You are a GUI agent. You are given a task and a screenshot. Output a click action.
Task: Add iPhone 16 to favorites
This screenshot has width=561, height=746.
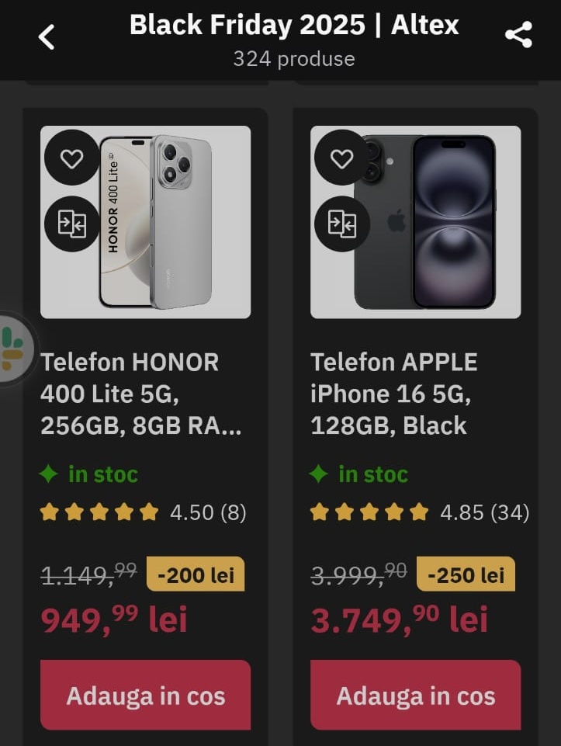(x=341, y=158)
